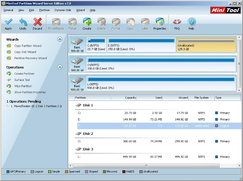The height and width of the screenshot is (181, 243).
Task: Open the Dynamic Disk menu
Action: point(63,10)
